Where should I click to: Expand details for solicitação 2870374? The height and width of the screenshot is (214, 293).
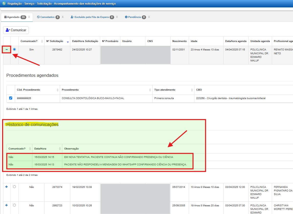point(7,187)
